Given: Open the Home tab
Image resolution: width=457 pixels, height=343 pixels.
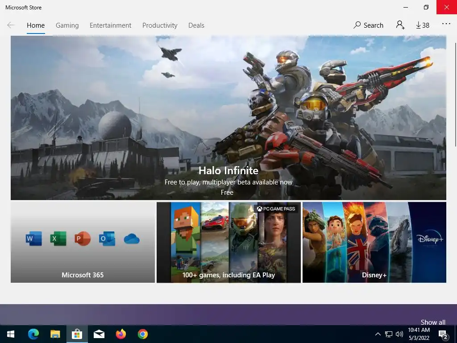Looking at the screenshot, I should tap(36, 25).
